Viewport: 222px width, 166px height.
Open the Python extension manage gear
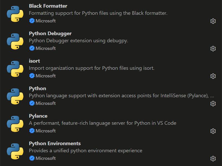tap(213, 103)
